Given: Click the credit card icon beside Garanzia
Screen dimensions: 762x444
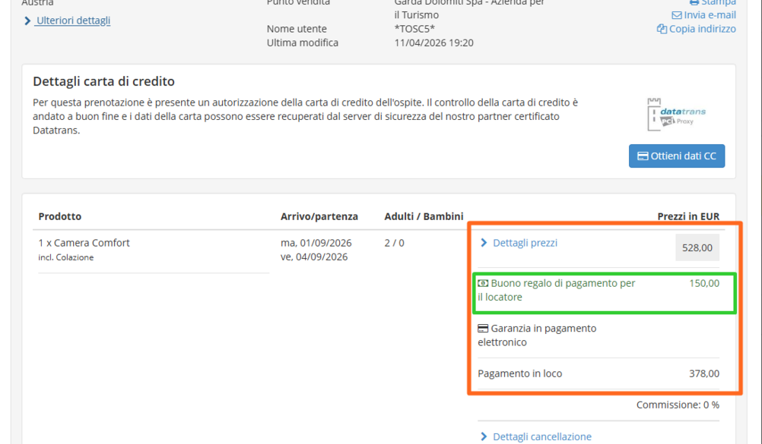Looking at the screenshot, I should click(483, 329).
